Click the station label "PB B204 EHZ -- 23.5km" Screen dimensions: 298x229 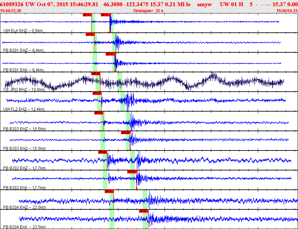point(24,207)
